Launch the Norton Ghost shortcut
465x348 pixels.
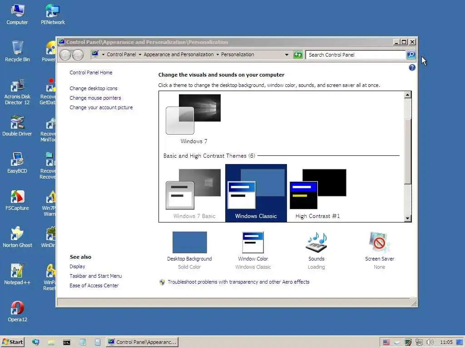click(17, 237)
